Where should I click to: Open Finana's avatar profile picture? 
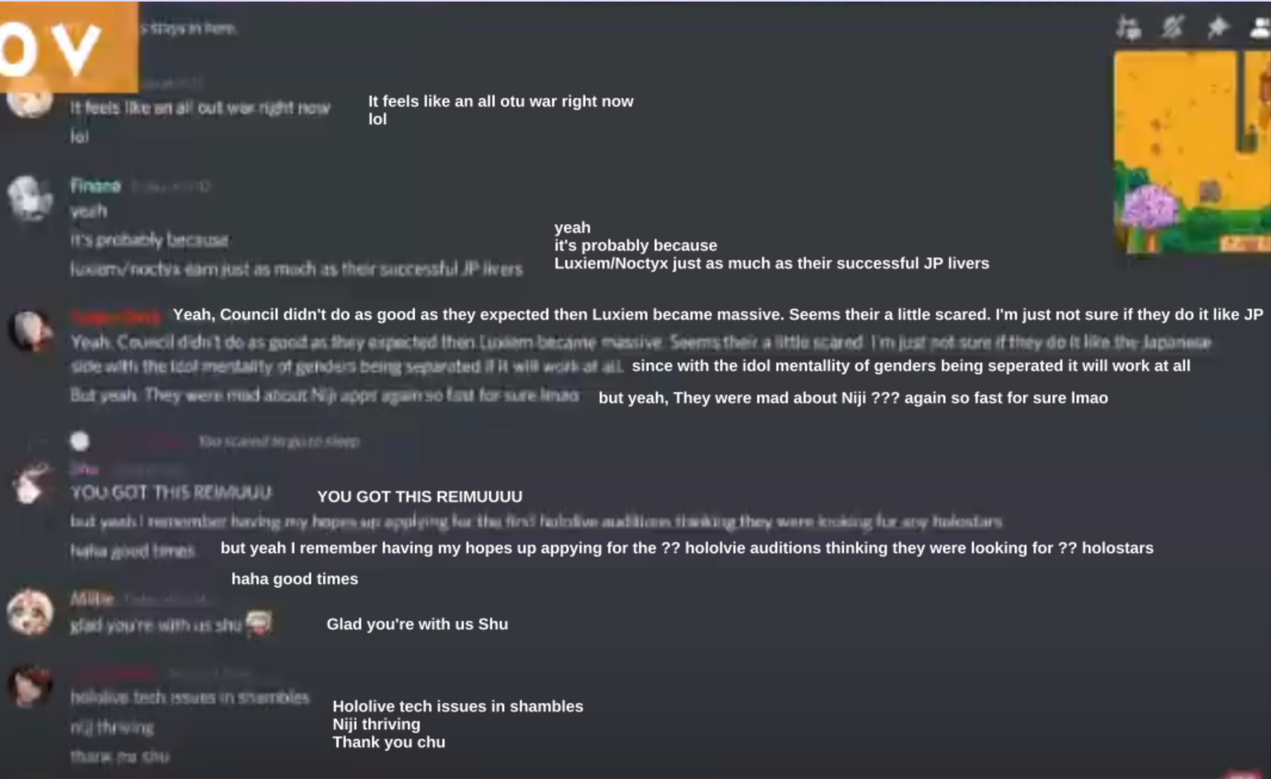click(30, 198)
